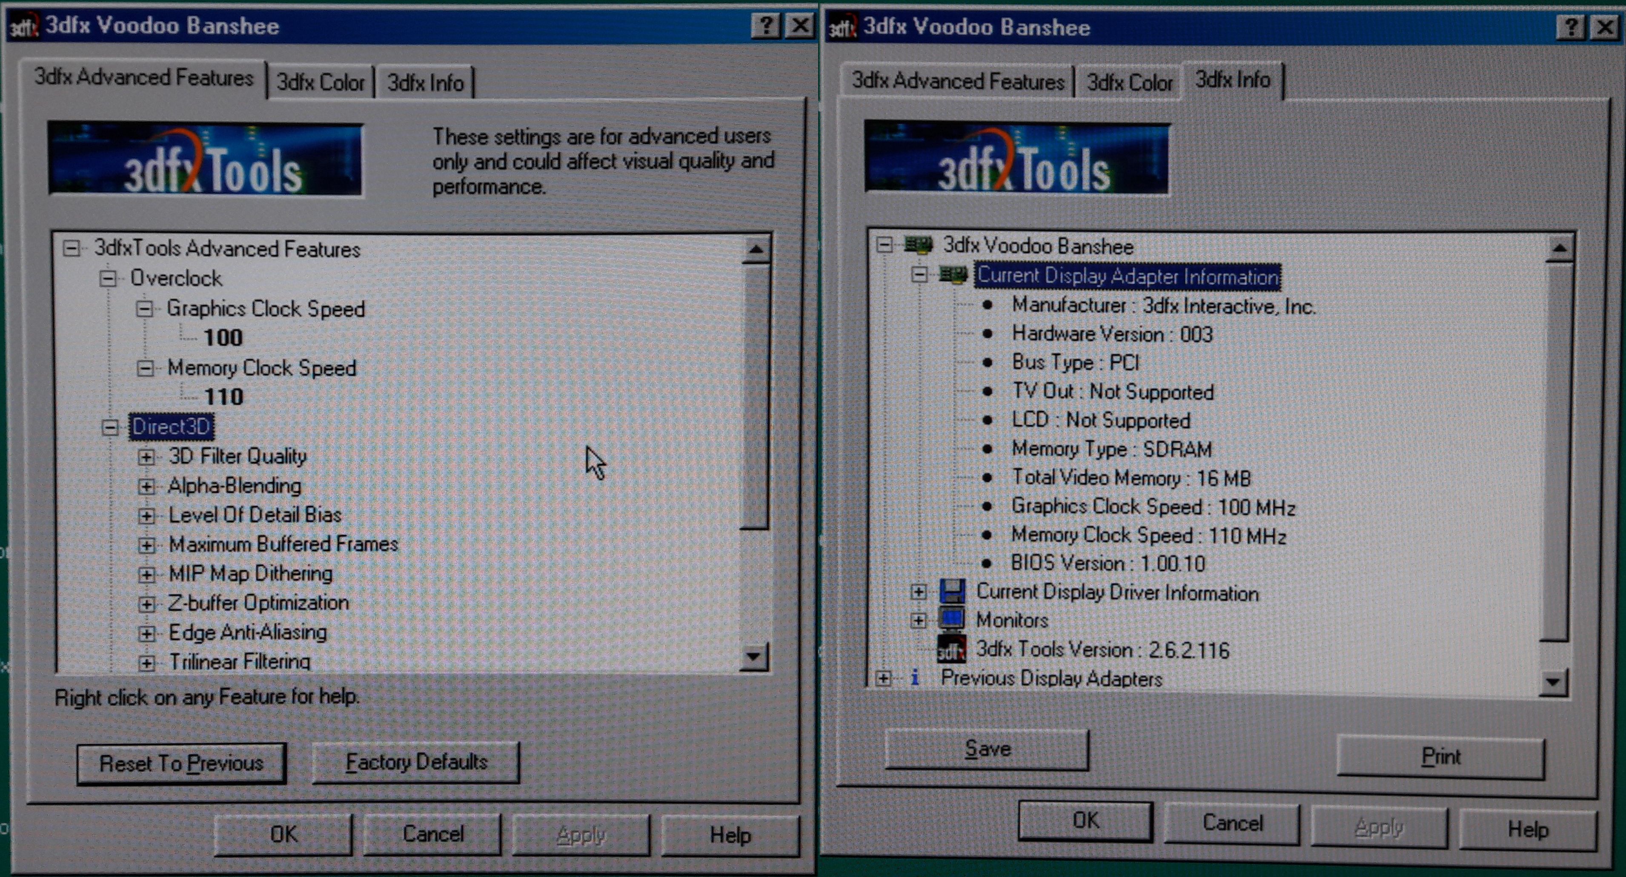This screenshot has width=1626, height=877.
Task: Expand the MIP Map Dithering node
Action: pos(146,574)
